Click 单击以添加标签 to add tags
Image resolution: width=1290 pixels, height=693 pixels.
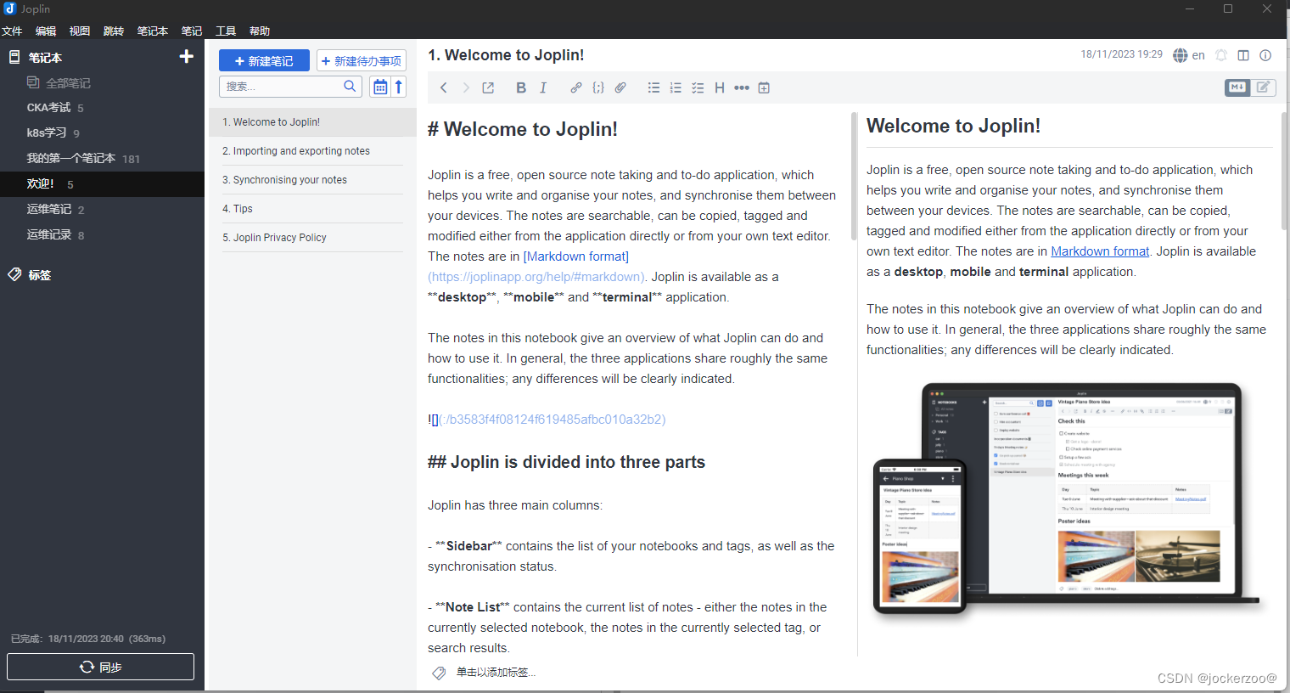tap(496, 673)
